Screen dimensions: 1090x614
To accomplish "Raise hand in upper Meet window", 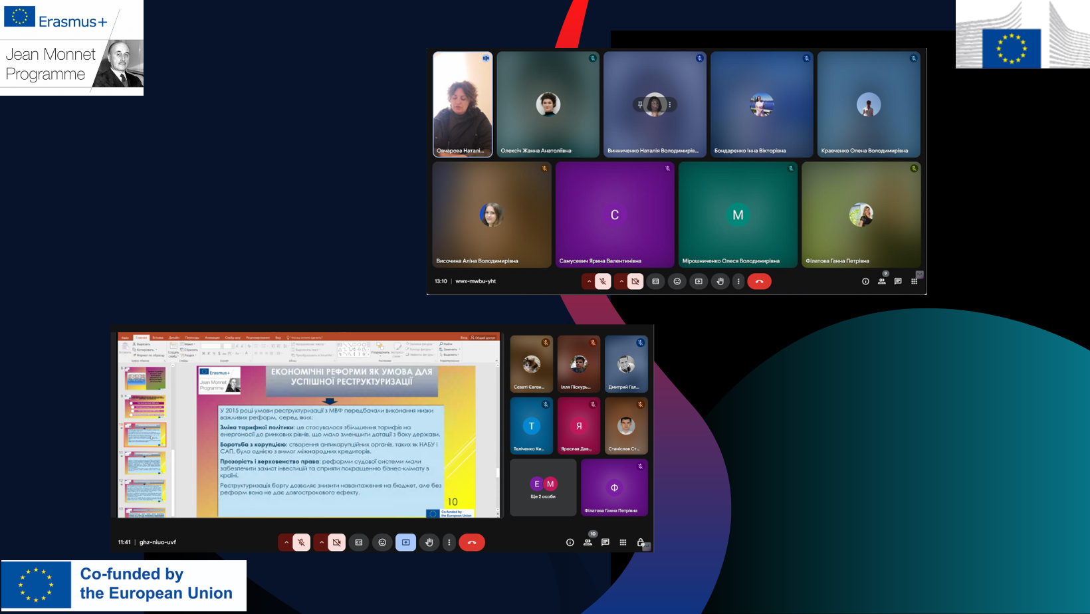I will click(720, 281).
